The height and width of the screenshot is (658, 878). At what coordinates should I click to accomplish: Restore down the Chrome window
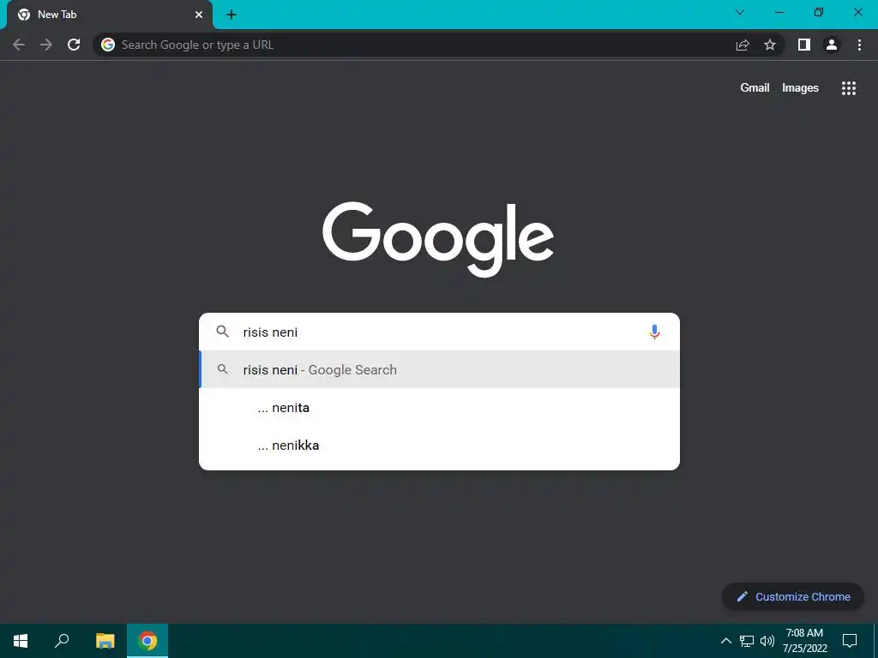(819, 12)
